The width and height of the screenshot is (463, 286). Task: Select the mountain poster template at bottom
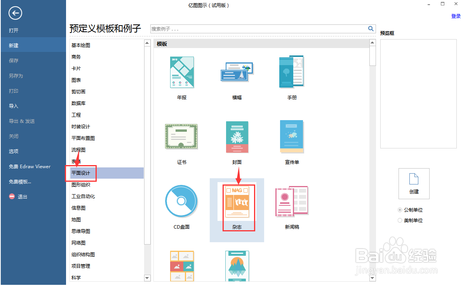point(237,266)
